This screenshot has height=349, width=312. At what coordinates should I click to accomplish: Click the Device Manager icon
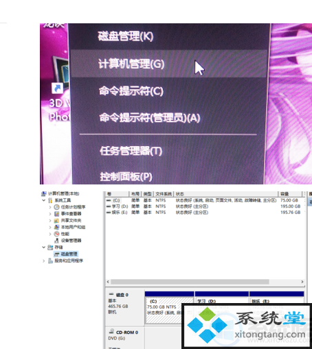tap(56, 241)
